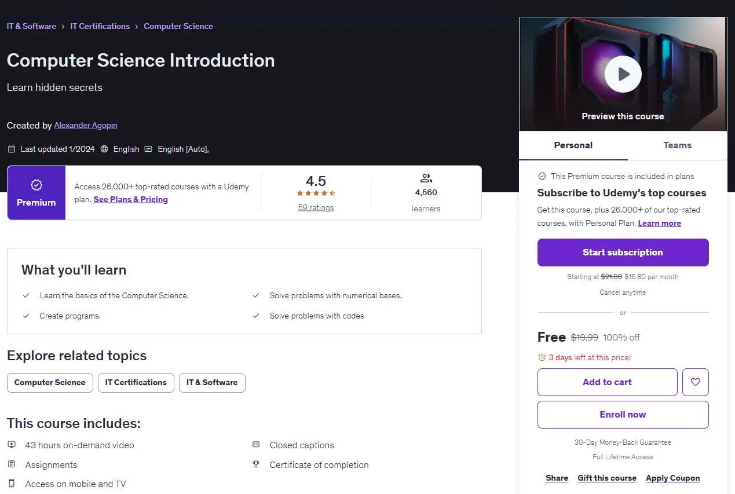Select the Computer Science topic chip
735x494 pixels.
[x=50, y=383]
